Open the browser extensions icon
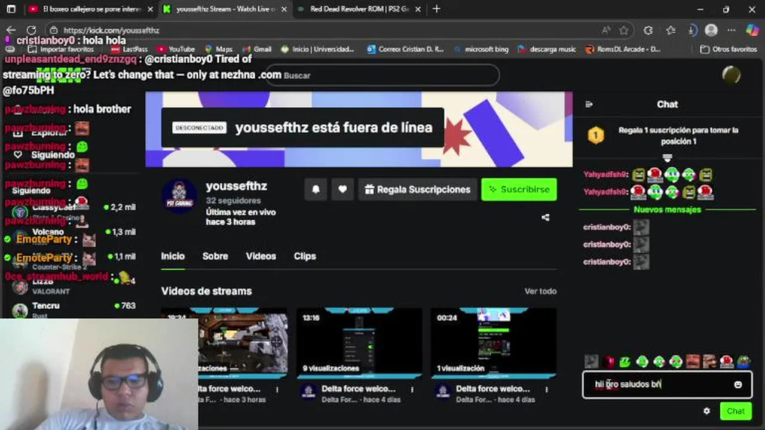The image size is (765, 430). point(648,30)
